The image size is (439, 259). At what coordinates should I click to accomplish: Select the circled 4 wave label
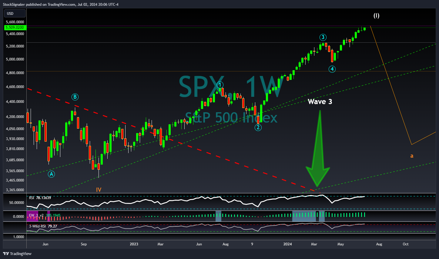pyautogui.click(x=332, y=69)
